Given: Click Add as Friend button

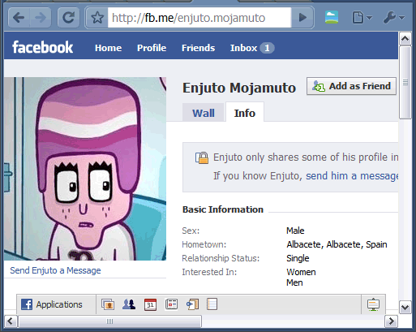Looking at the screenshot, I should coord(351,86).
